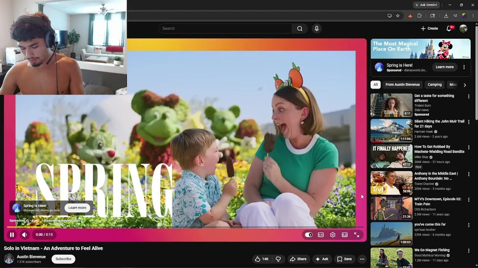478x268 pixels.
Task: Click into the YouTube search box
Action: click(x=225, y=29)
